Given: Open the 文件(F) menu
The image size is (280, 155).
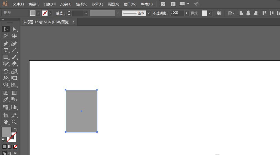Looking at the screenshot, I should point(18,4).
